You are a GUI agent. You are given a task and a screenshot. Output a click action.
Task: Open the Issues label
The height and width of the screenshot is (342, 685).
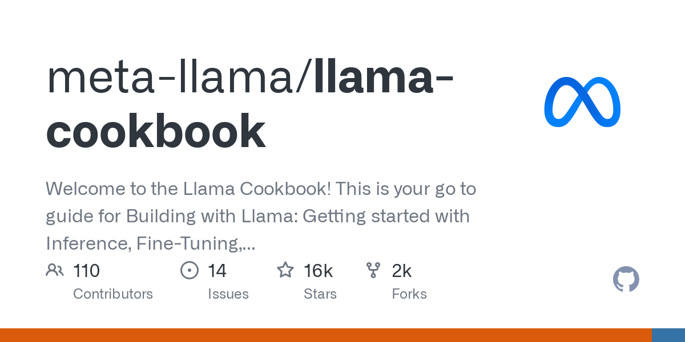point(228,294)
